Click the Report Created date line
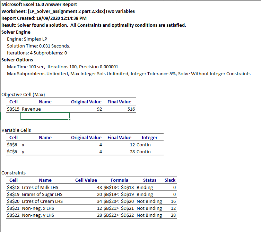Screen dimensions: 261x232 [x=44, y=18]
